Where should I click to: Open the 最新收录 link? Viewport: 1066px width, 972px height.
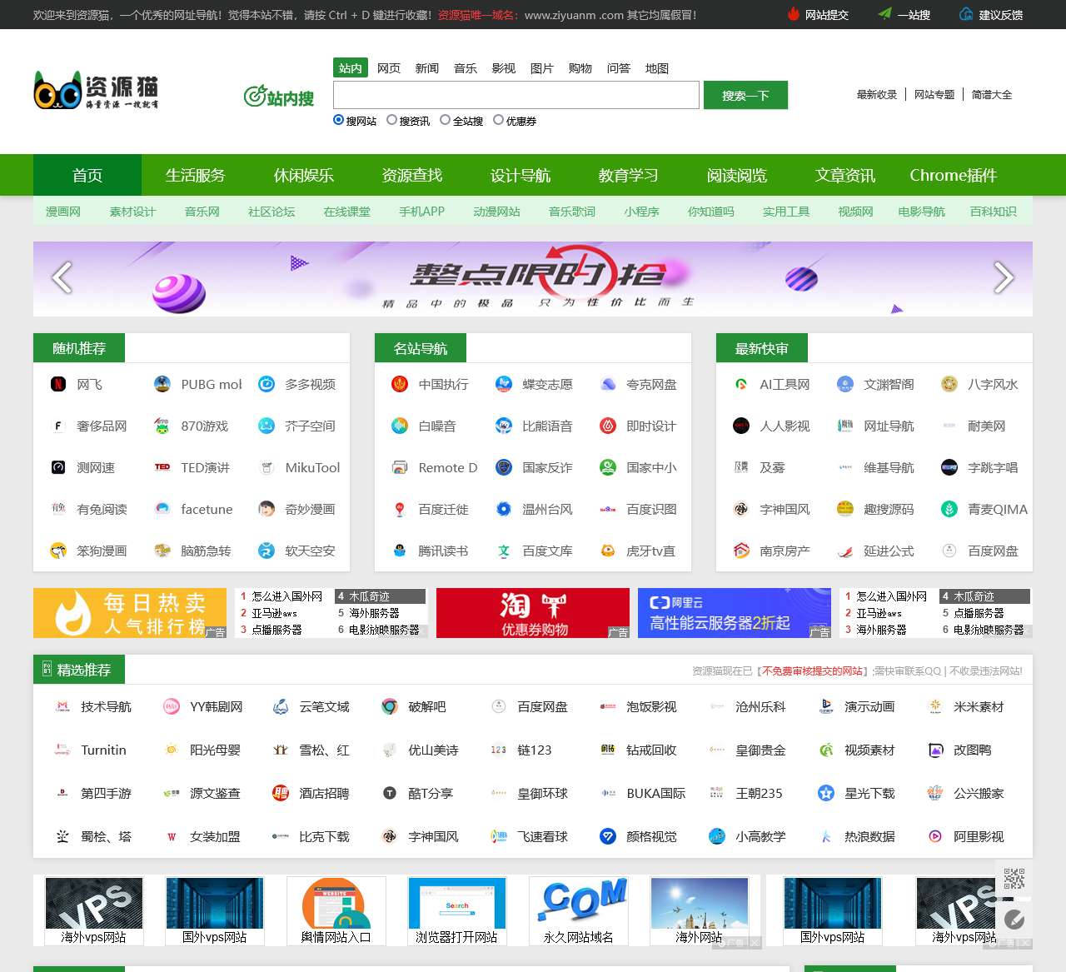click(876, 95)
